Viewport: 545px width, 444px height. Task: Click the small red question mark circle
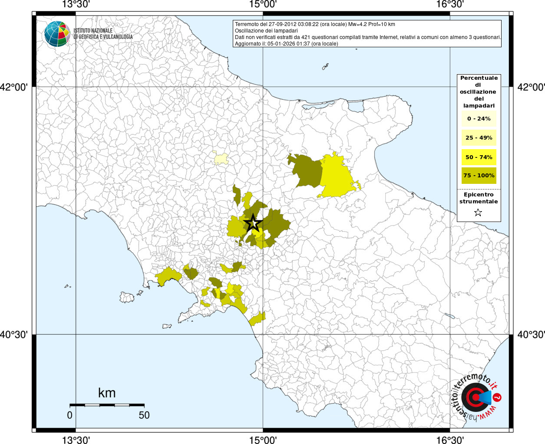(498, 397)
